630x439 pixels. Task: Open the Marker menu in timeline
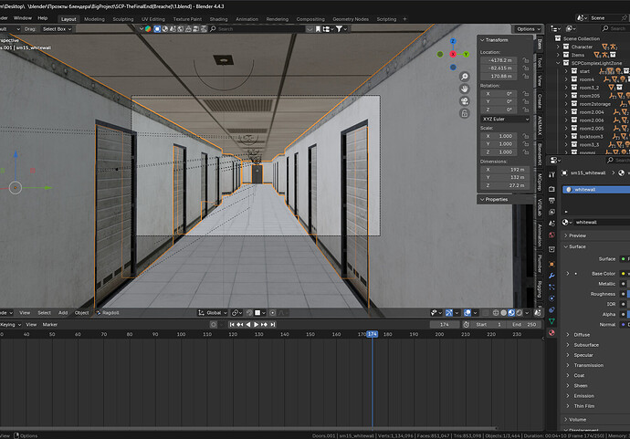point(50,325)
